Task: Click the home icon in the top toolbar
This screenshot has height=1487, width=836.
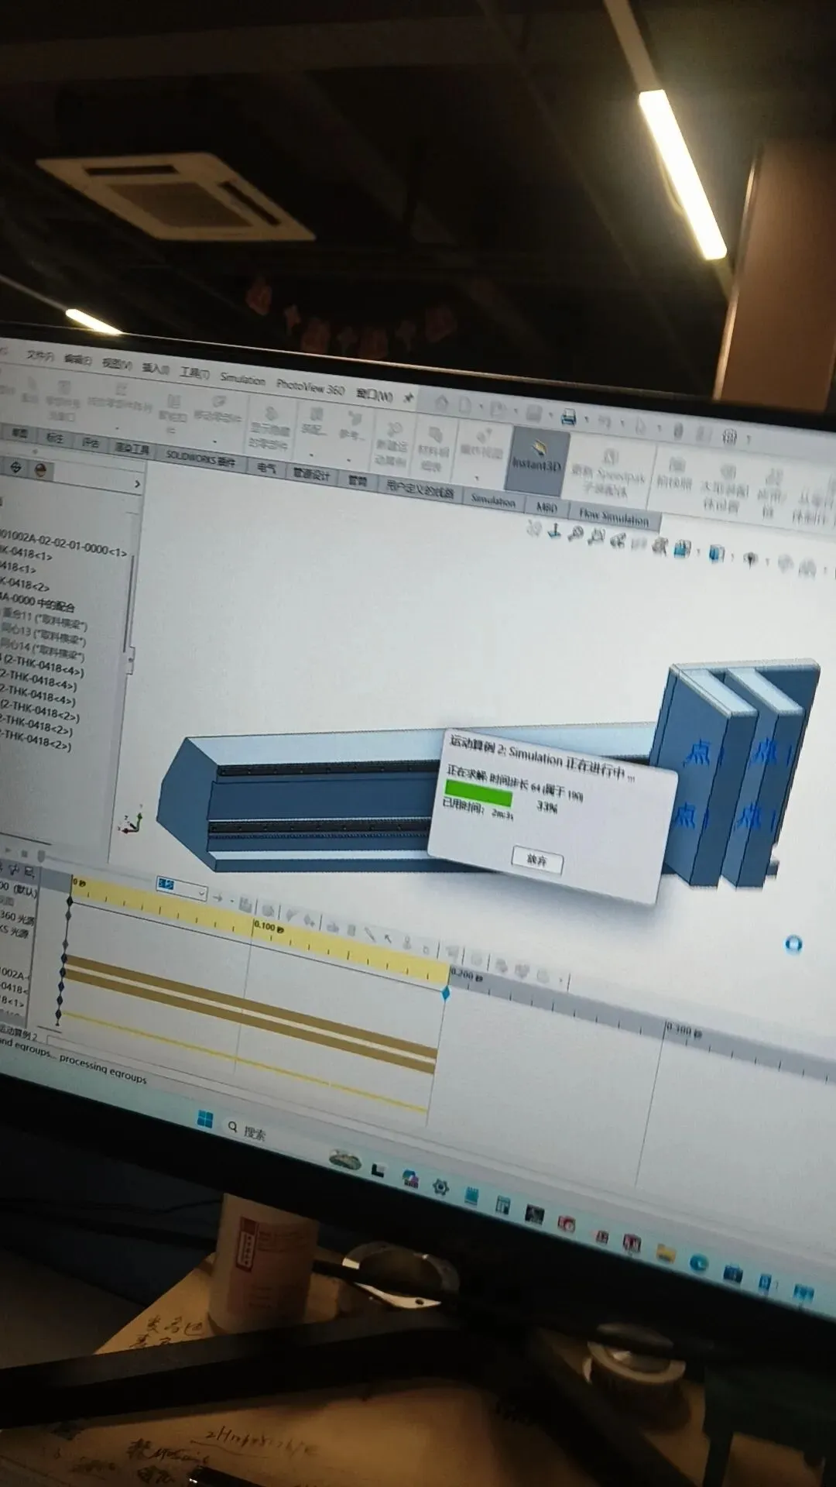Action: click(441, 402)
